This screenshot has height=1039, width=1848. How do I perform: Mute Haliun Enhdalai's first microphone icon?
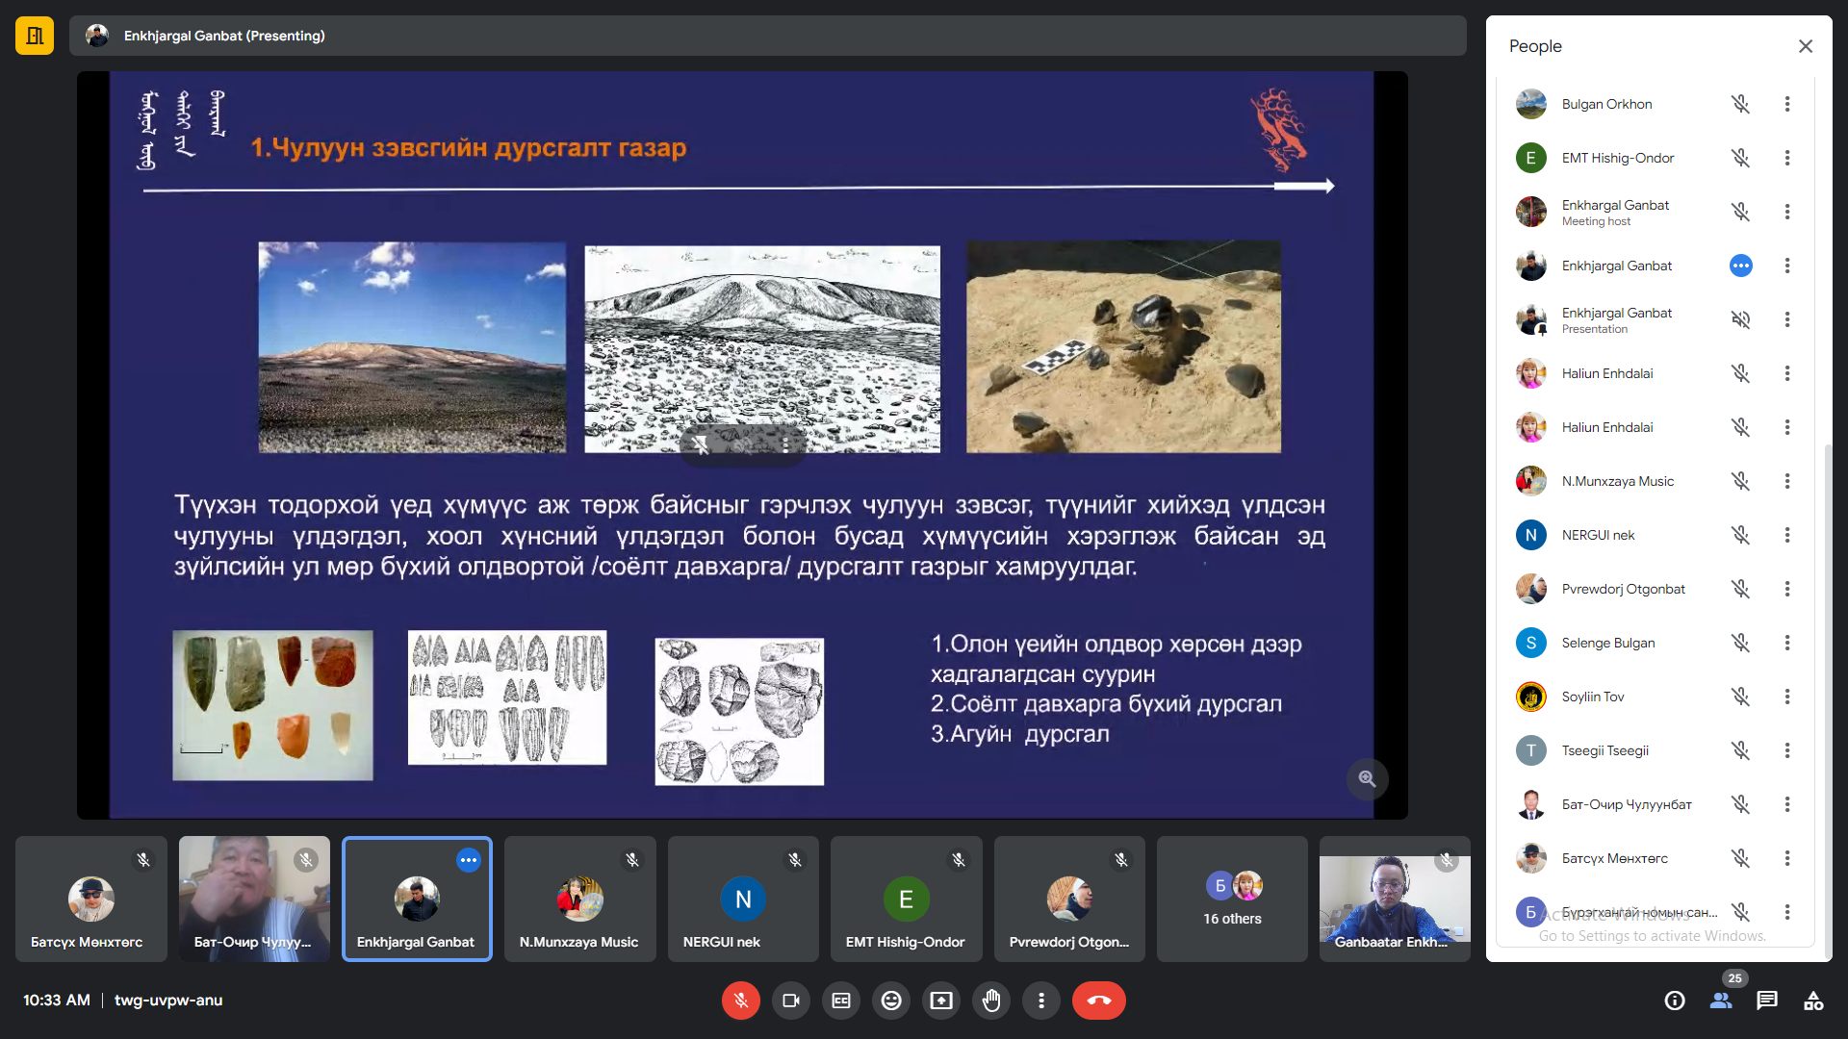tap(1740, 373)
